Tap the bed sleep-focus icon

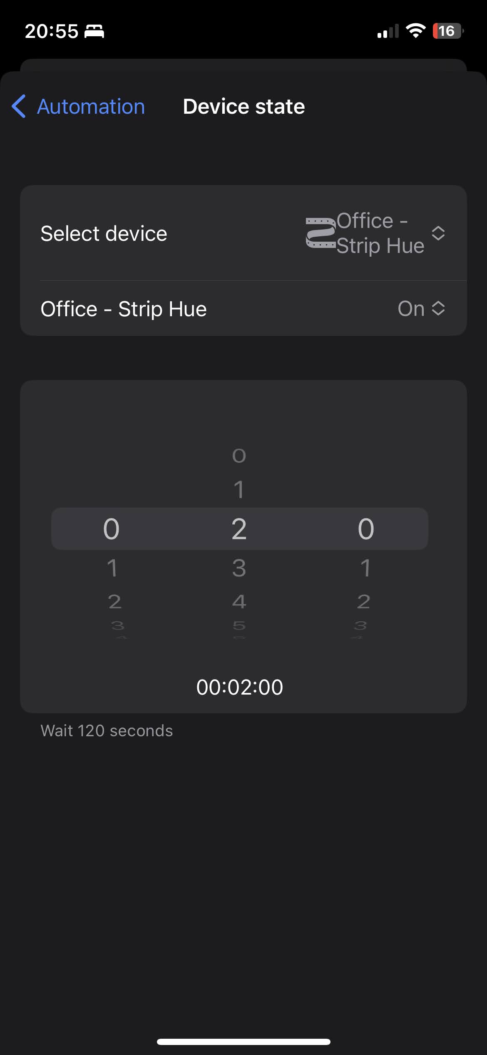pos(94,31)
